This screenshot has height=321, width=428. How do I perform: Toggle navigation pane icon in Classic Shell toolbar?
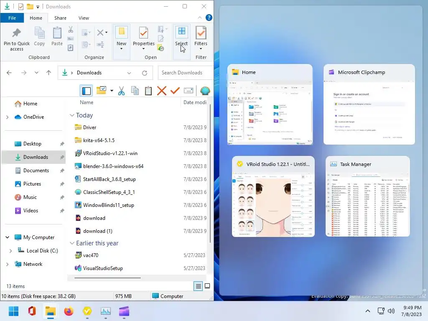point(86,91)
